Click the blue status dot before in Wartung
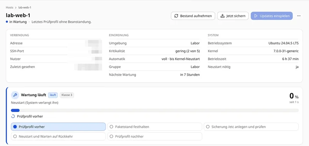The width and height of the screenshot is (309, 146). [x=7, y=22]
